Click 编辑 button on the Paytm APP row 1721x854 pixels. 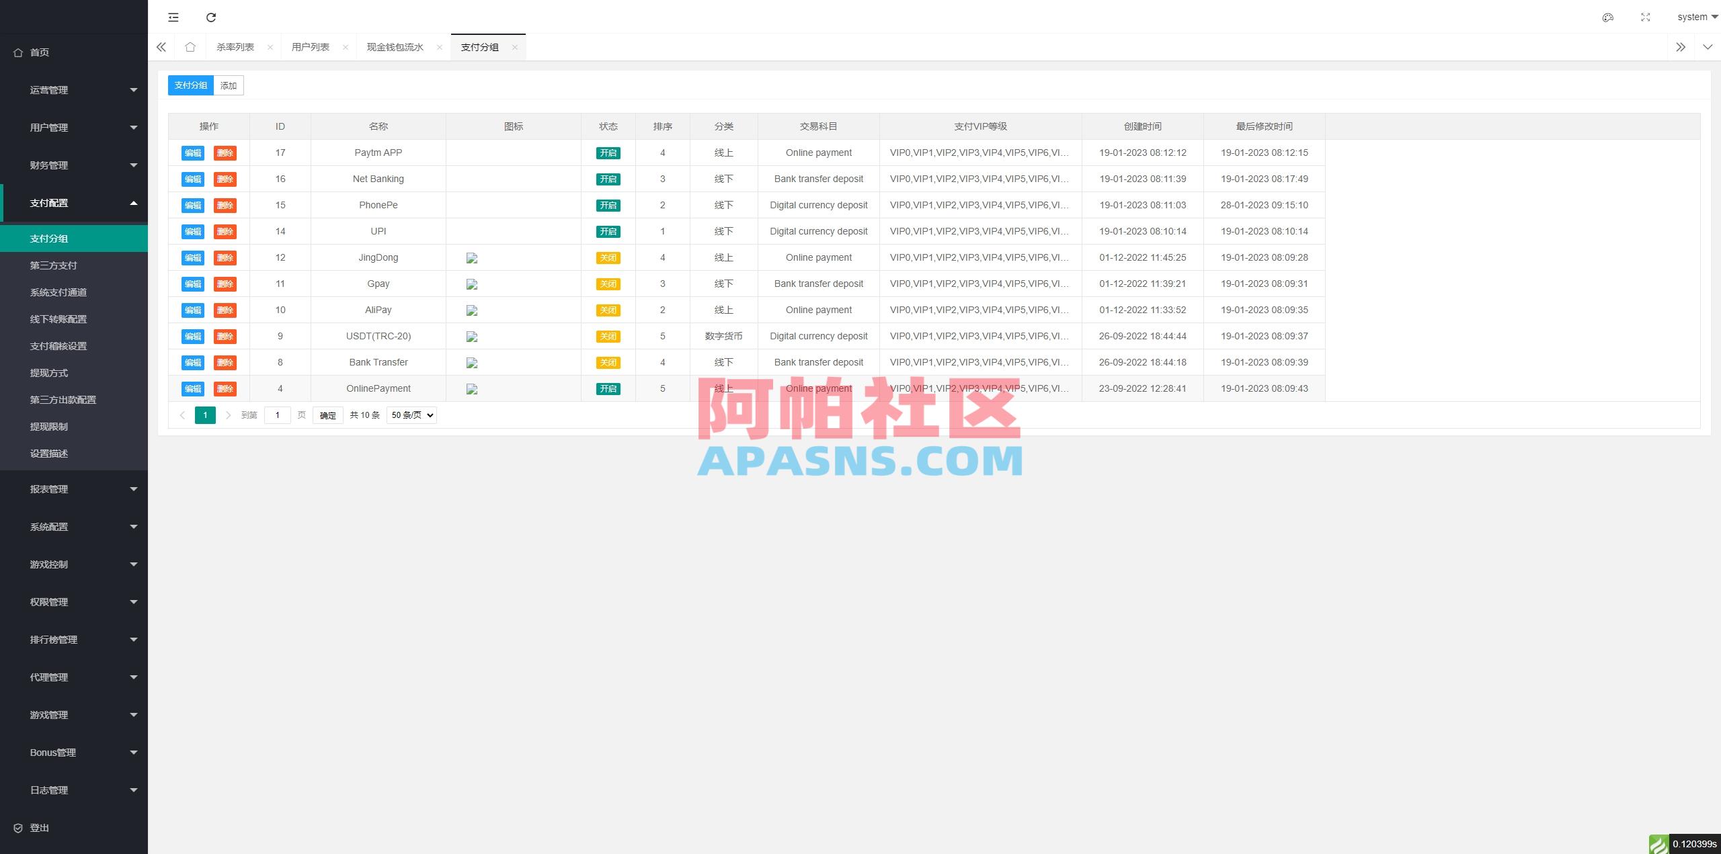(192, 153)
